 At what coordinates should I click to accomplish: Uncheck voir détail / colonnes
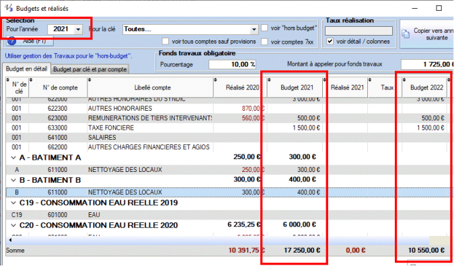click(x=330, y=42)
